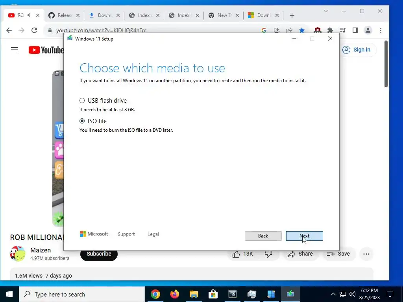Click the Windows 11 Setup title icon

tap(70, 39)
